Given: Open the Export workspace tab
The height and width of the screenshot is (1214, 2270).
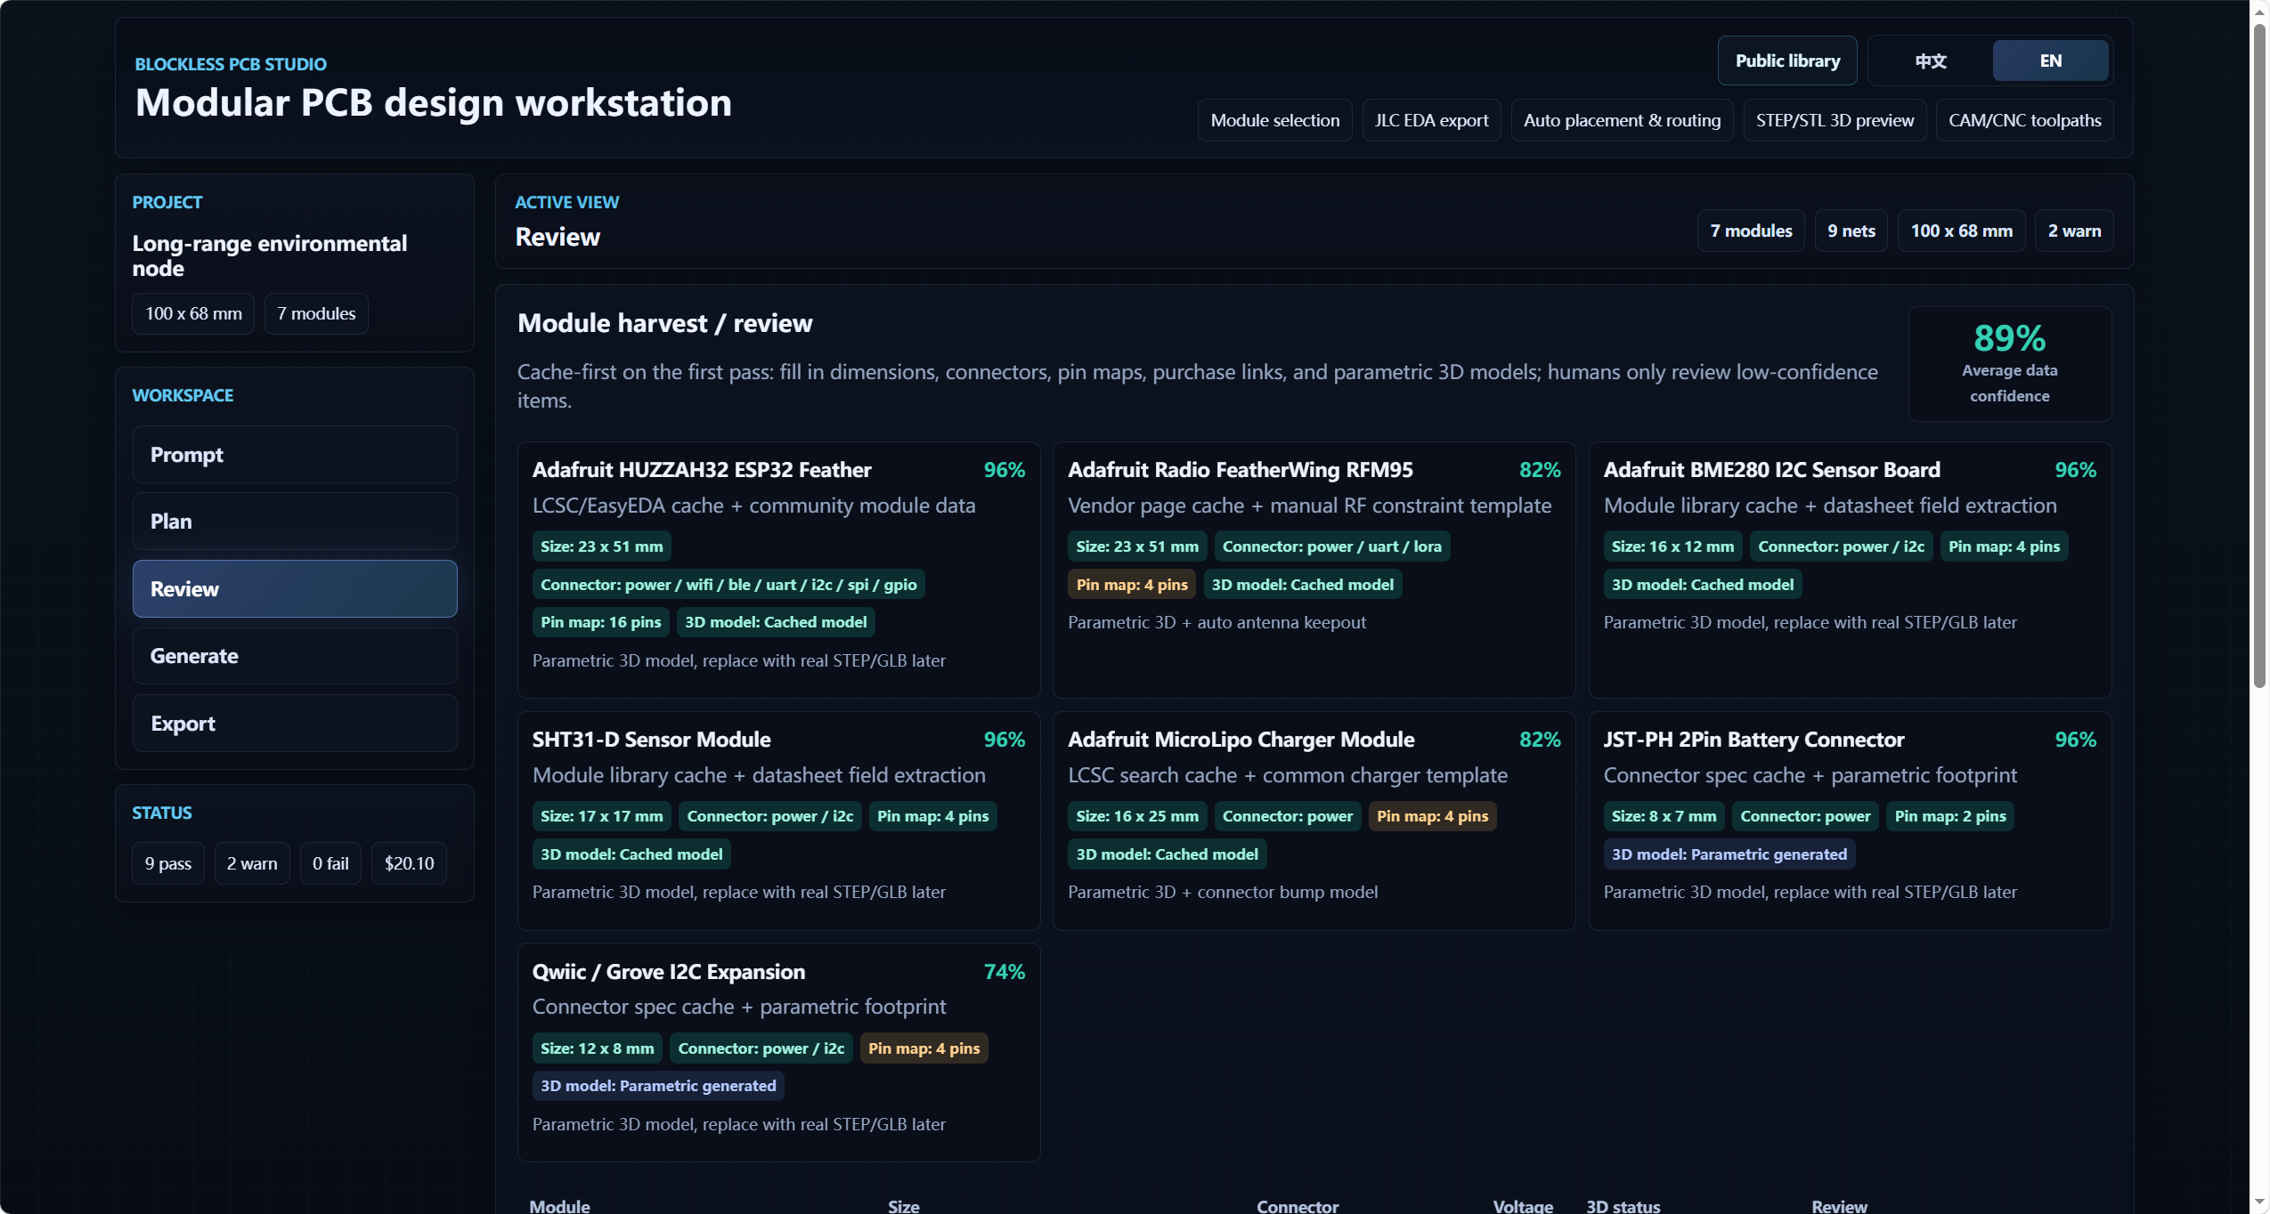Looking at the screenshot, I should tap(295, 724).
